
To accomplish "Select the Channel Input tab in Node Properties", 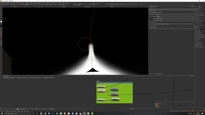I will tap(153, 12).
